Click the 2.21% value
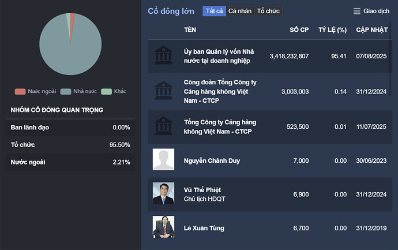 point(121,162)
